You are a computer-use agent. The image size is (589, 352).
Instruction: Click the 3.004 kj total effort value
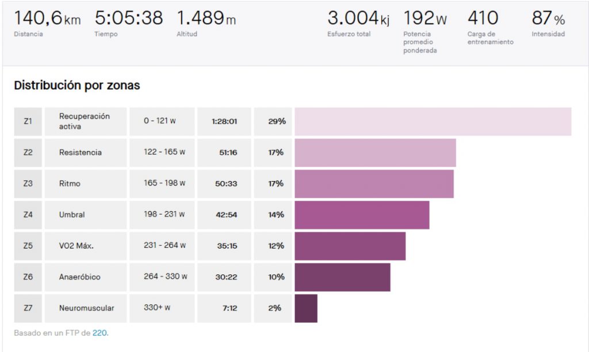358,18
